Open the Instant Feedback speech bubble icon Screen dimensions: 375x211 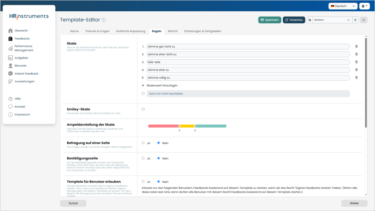10,74
